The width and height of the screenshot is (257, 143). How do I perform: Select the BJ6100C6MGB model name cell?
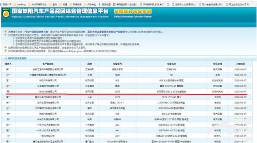tap(171, 108)
